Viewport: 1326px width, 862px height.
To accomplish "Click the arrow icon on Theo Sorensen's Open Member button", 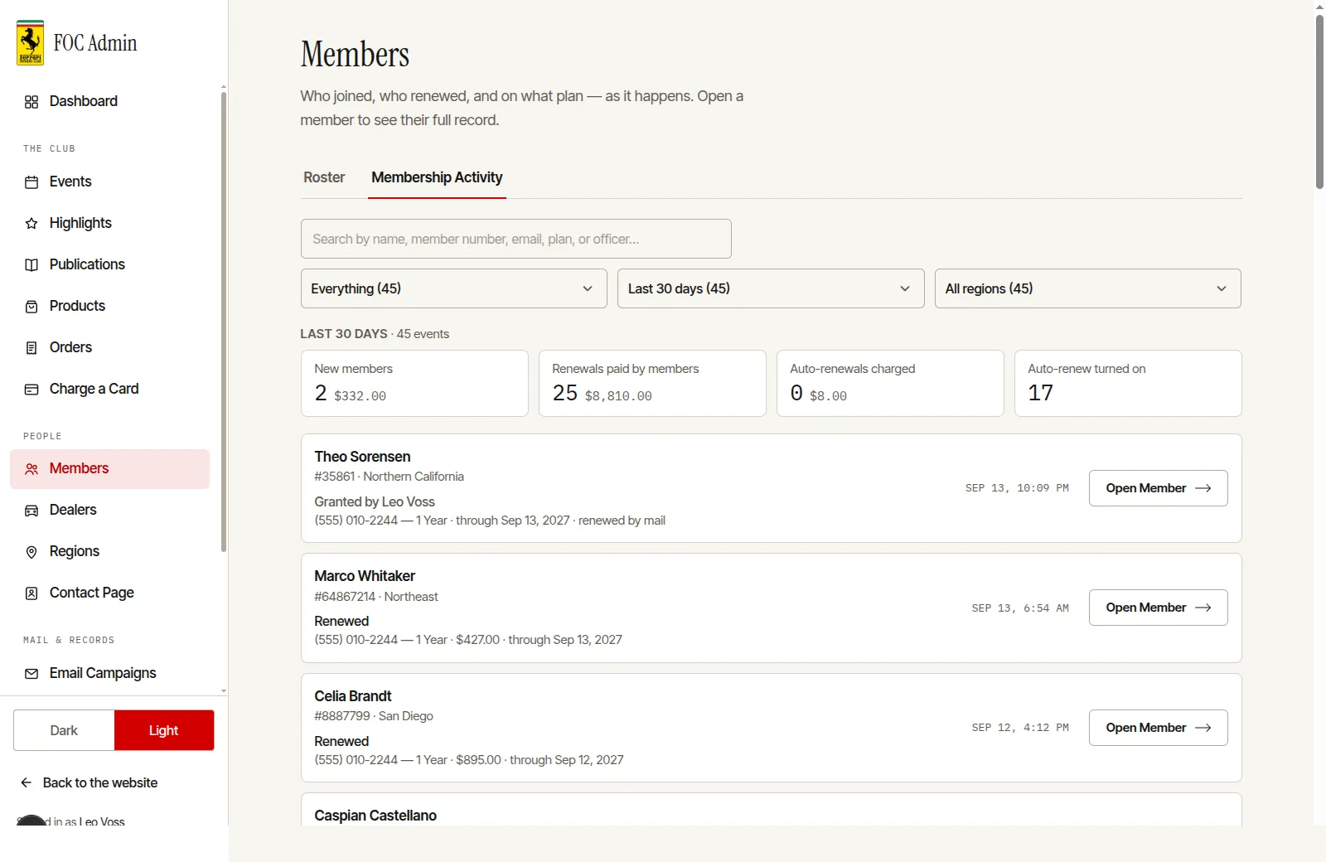I will [1203, 488].
